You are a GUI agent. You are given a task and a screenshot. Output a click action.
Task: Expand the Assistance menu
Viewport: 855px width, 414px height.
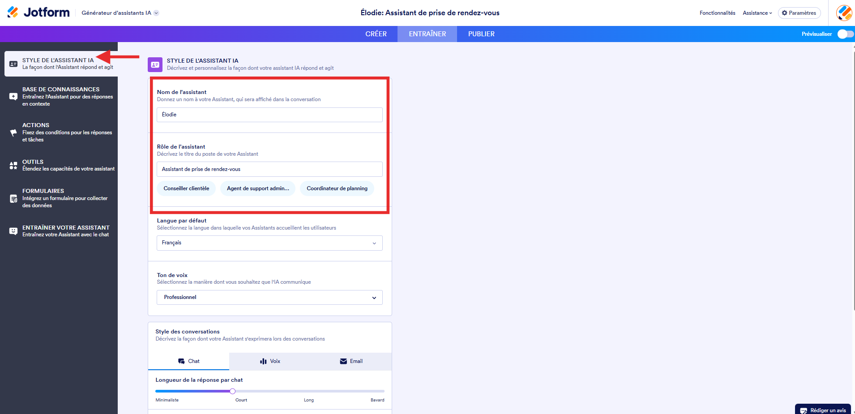[757, 13]
